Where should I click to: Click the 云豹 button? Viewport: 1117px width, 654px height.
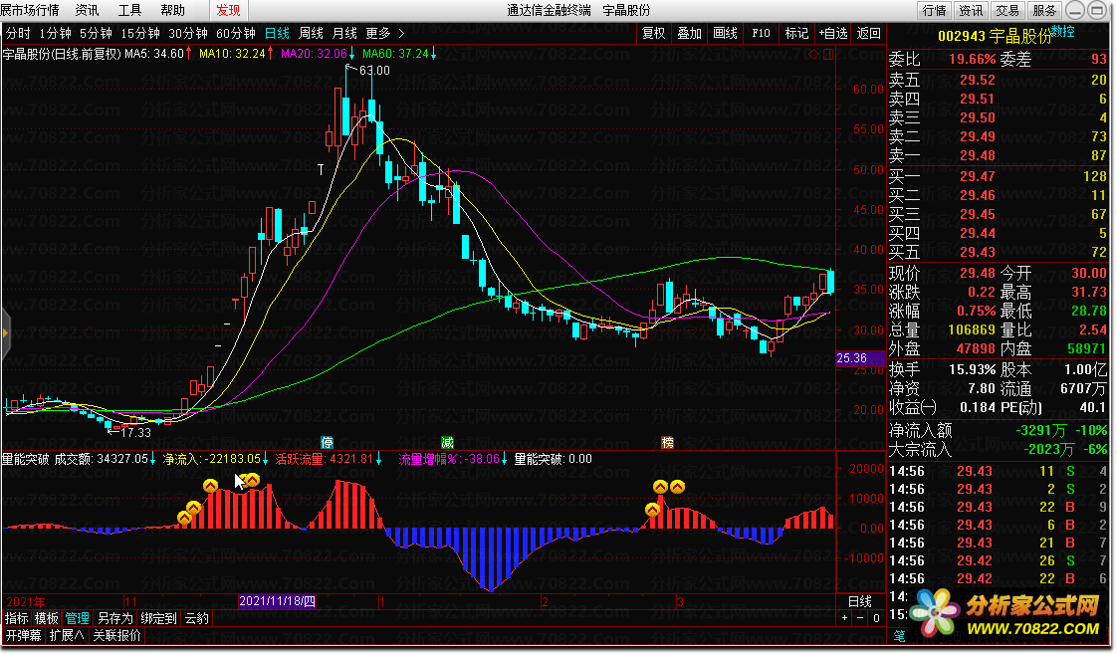tap(196, 618)
